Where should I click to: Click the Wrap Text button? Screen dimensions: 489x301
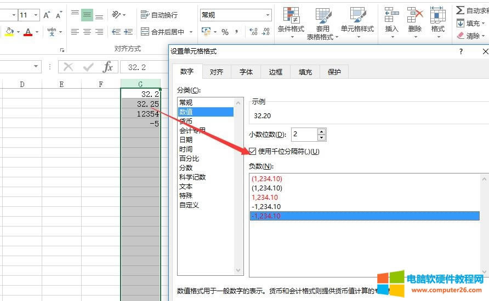(x=159, y=15)
